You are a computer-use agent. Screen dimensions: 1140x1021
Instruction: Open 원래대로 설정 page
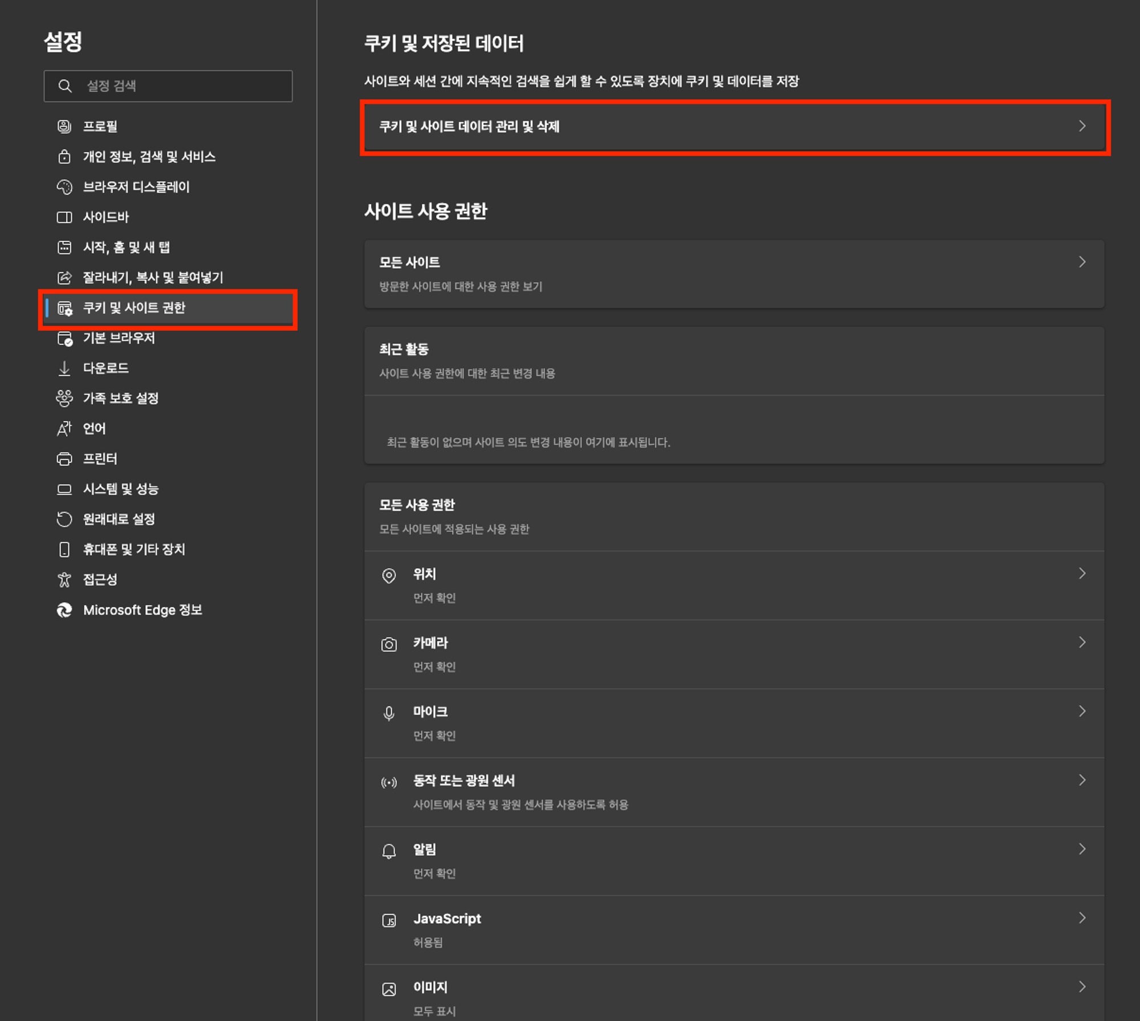pos(119,519)
